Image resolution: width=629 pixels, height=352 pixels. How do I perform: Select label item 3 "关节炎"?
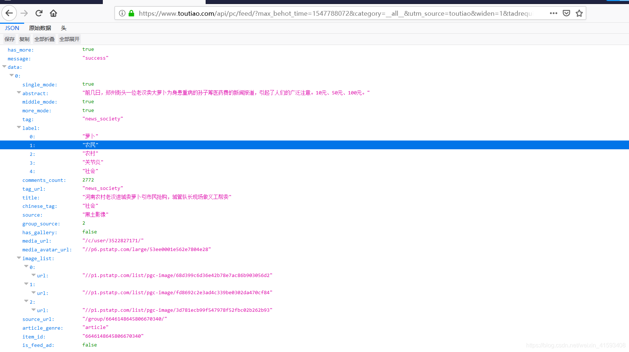tap(314, 163)
